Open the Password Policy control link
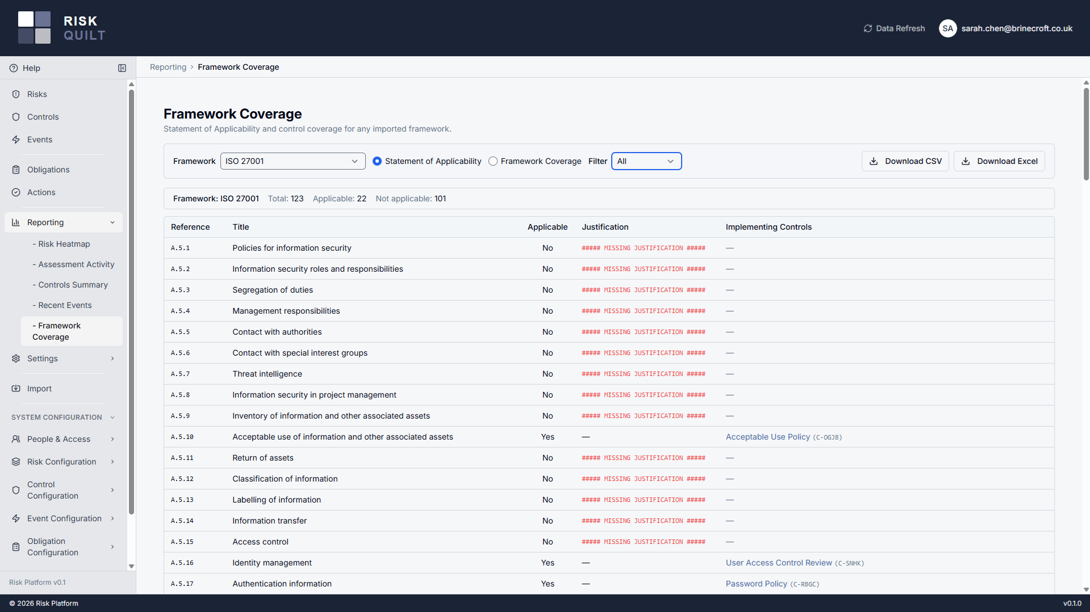The height and width of the screenshot is (612, 1090). (756, 584)
